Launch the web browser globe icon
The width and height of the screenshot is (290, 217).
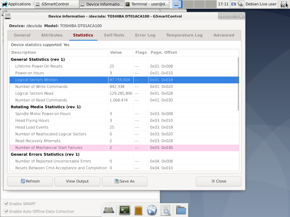coord(152,210)
